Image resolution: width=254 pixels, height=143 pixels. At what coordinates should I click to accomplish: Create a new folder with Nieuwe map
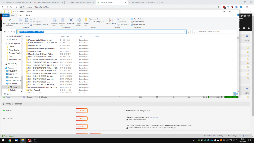86,22
